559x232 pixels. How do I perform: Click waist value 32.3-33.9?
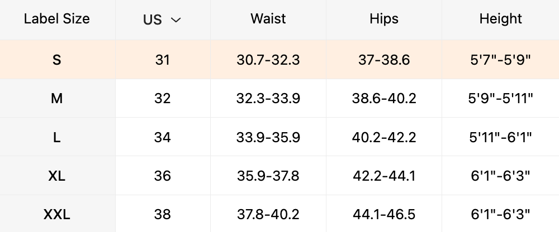click(x=268, y=99)
